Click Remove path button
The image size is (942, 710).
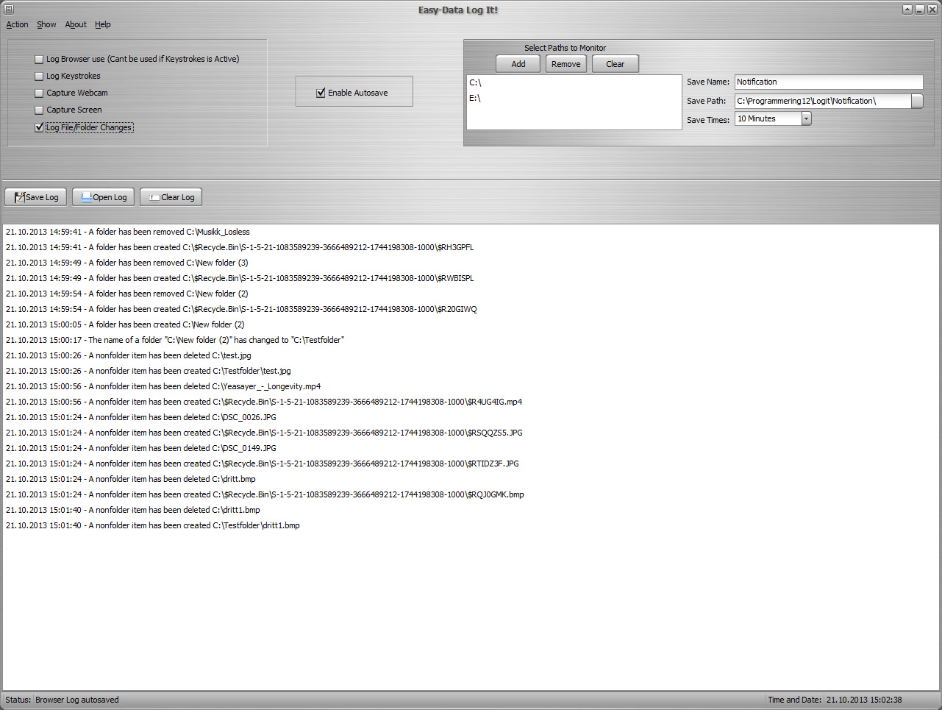click(x=566, y=64)
